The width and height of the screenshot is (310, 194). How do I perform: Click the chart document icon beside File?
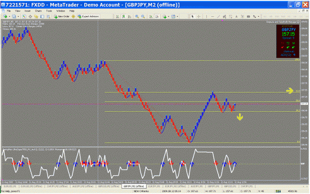pyautogui.click(x=3, y=11)
